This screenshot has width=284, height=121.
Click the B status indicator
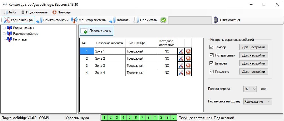[x=167, y=118]
